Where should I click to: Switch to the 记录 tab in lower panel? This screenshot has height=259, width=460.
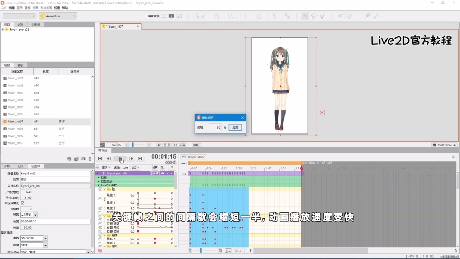21,166
